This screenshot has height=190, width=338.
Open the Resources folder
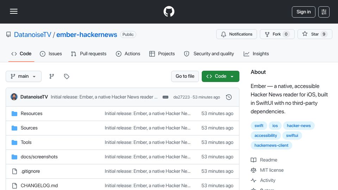[31, 114]
